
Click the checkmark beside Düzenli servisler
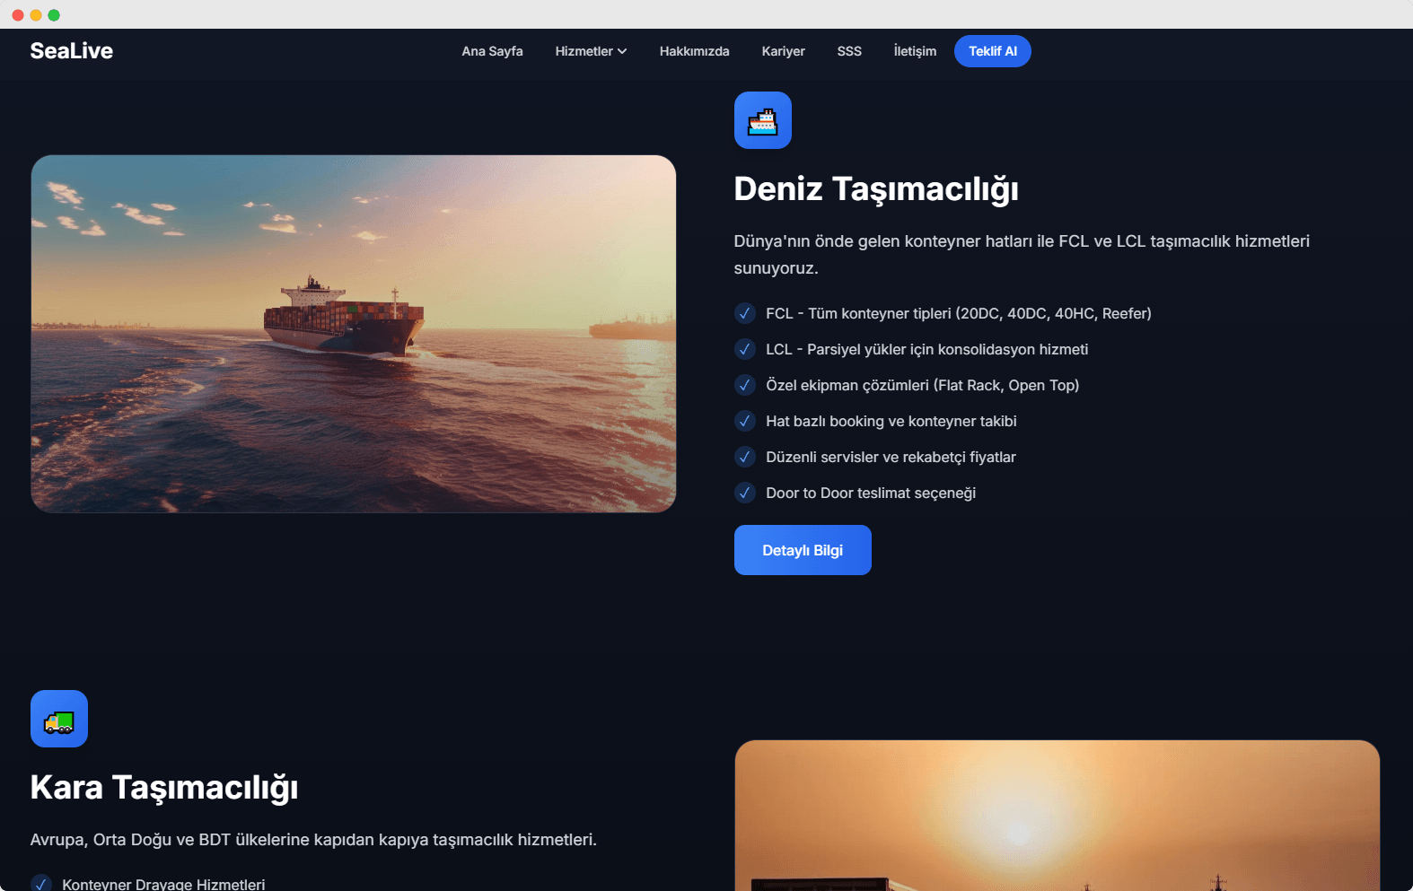tap(745, 457)
